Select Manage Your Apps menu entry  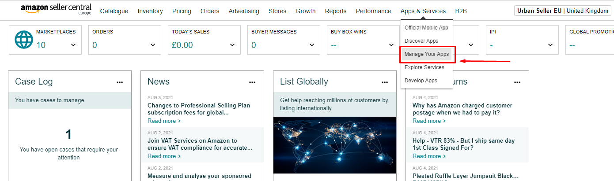(426, 54)
